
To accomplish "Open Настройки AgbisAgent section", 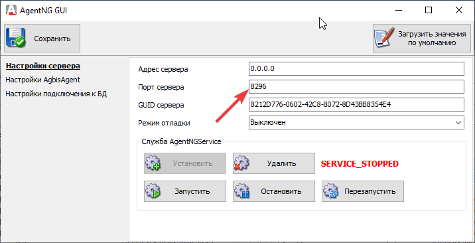I will click(x=42, y=80).
